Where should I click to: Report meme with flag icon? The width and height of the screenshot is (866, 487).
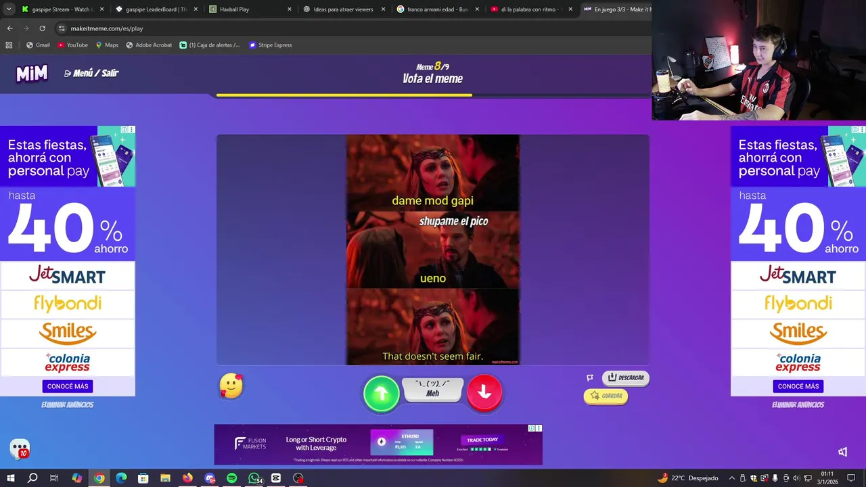click(590, 378)
